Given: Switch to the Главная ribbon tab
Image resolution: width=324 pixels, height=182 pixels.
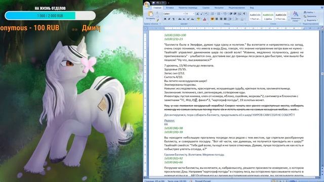Looking at the screenshot, I should (157, 8).
